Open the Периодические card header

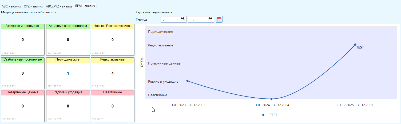(68, 59)
